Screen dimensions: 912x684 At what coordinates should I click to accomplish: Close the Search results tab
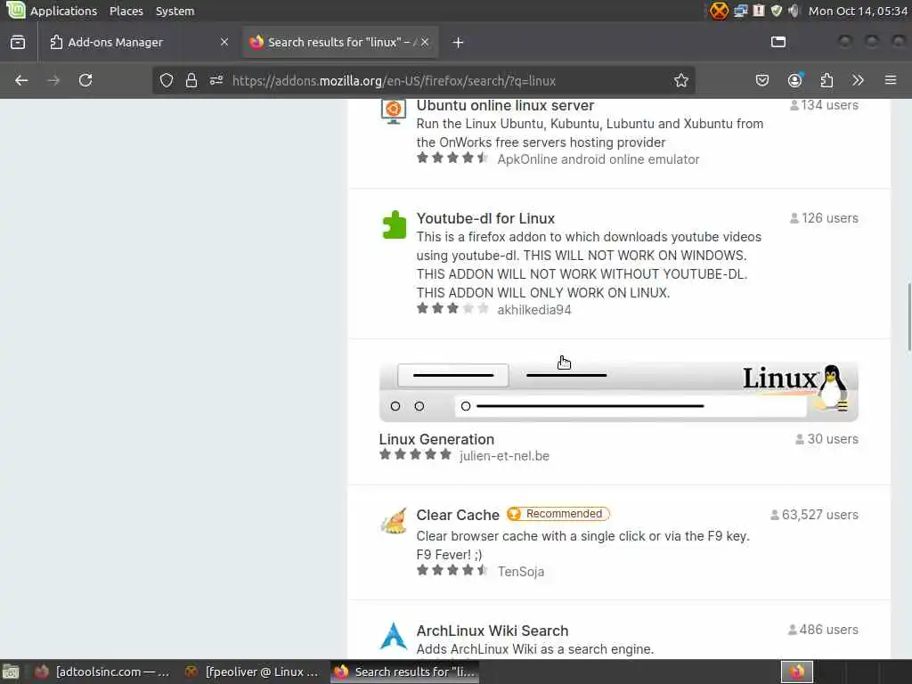(x=425, y=42)
